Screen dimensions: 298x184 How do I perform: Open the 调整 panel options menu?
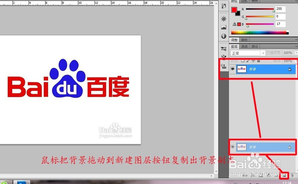(x=297, y=40)
